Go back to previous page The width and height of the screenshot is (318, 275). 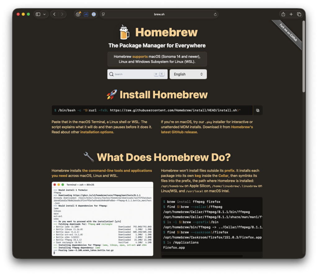[54, 14]
